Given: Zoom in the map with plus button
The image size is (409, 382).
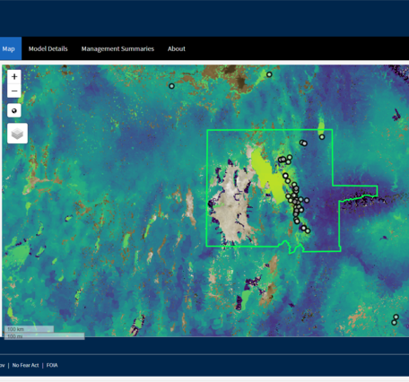Looking at the screenshot, I should point(14,76).
